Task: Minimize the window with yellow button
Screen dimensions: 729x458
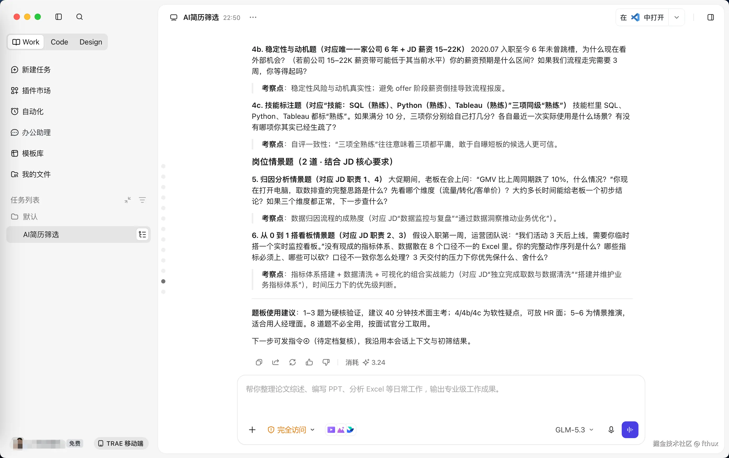Action: pyautogui.click(x=27, y=17)
